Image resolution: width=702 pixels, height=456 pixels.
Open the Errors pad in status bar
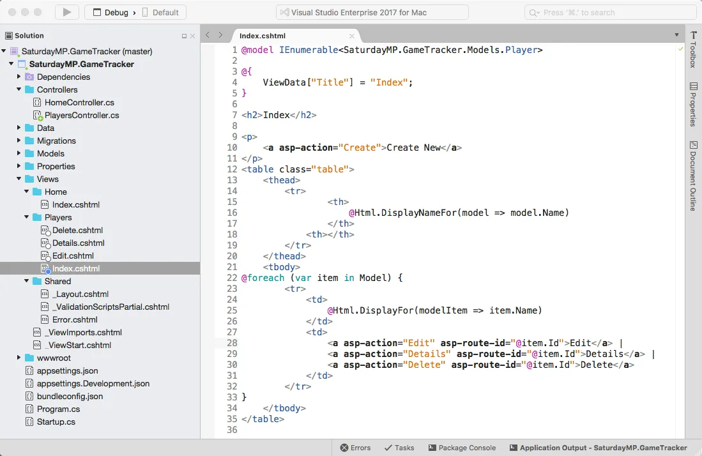pos(356,448)
